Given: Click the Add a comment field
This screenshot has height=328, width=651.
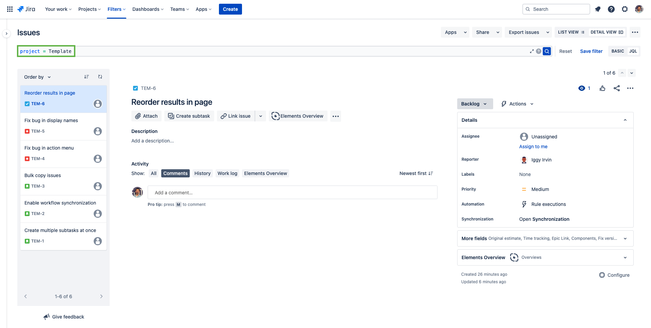Looking at the screenshot, I should coord(292,193).
